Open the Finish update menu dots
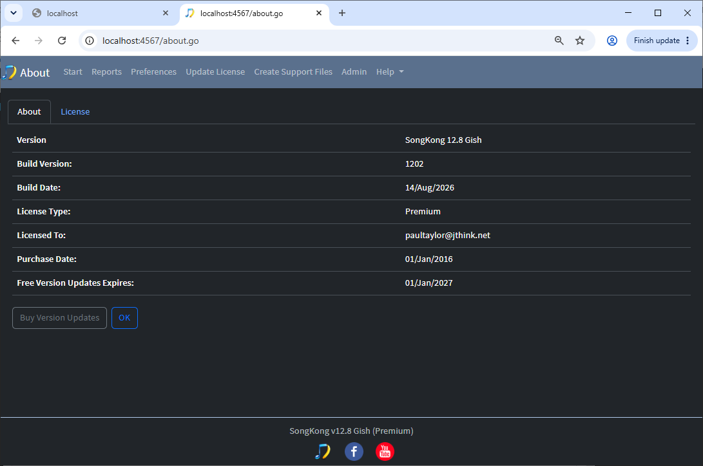Viewport: 703px width, 466px height. pyautogui.click(x=688, y=41)
